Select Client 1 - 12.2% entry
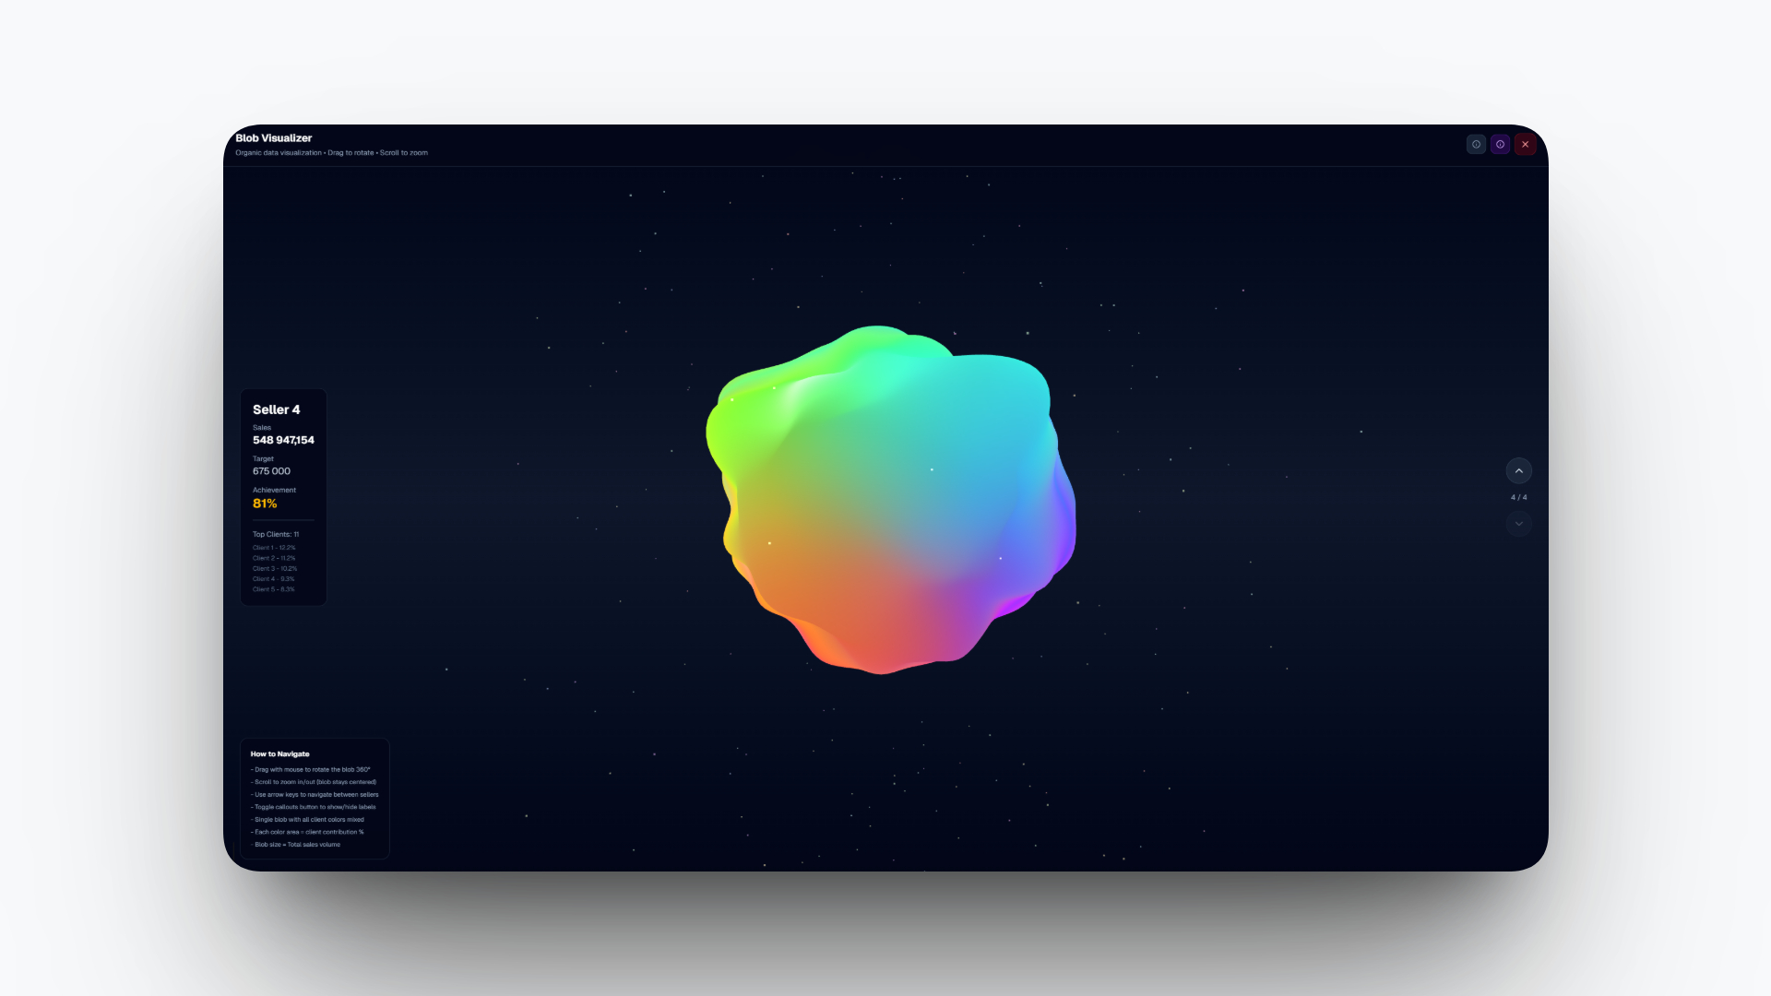1771x996 pixels. [274, 548]
